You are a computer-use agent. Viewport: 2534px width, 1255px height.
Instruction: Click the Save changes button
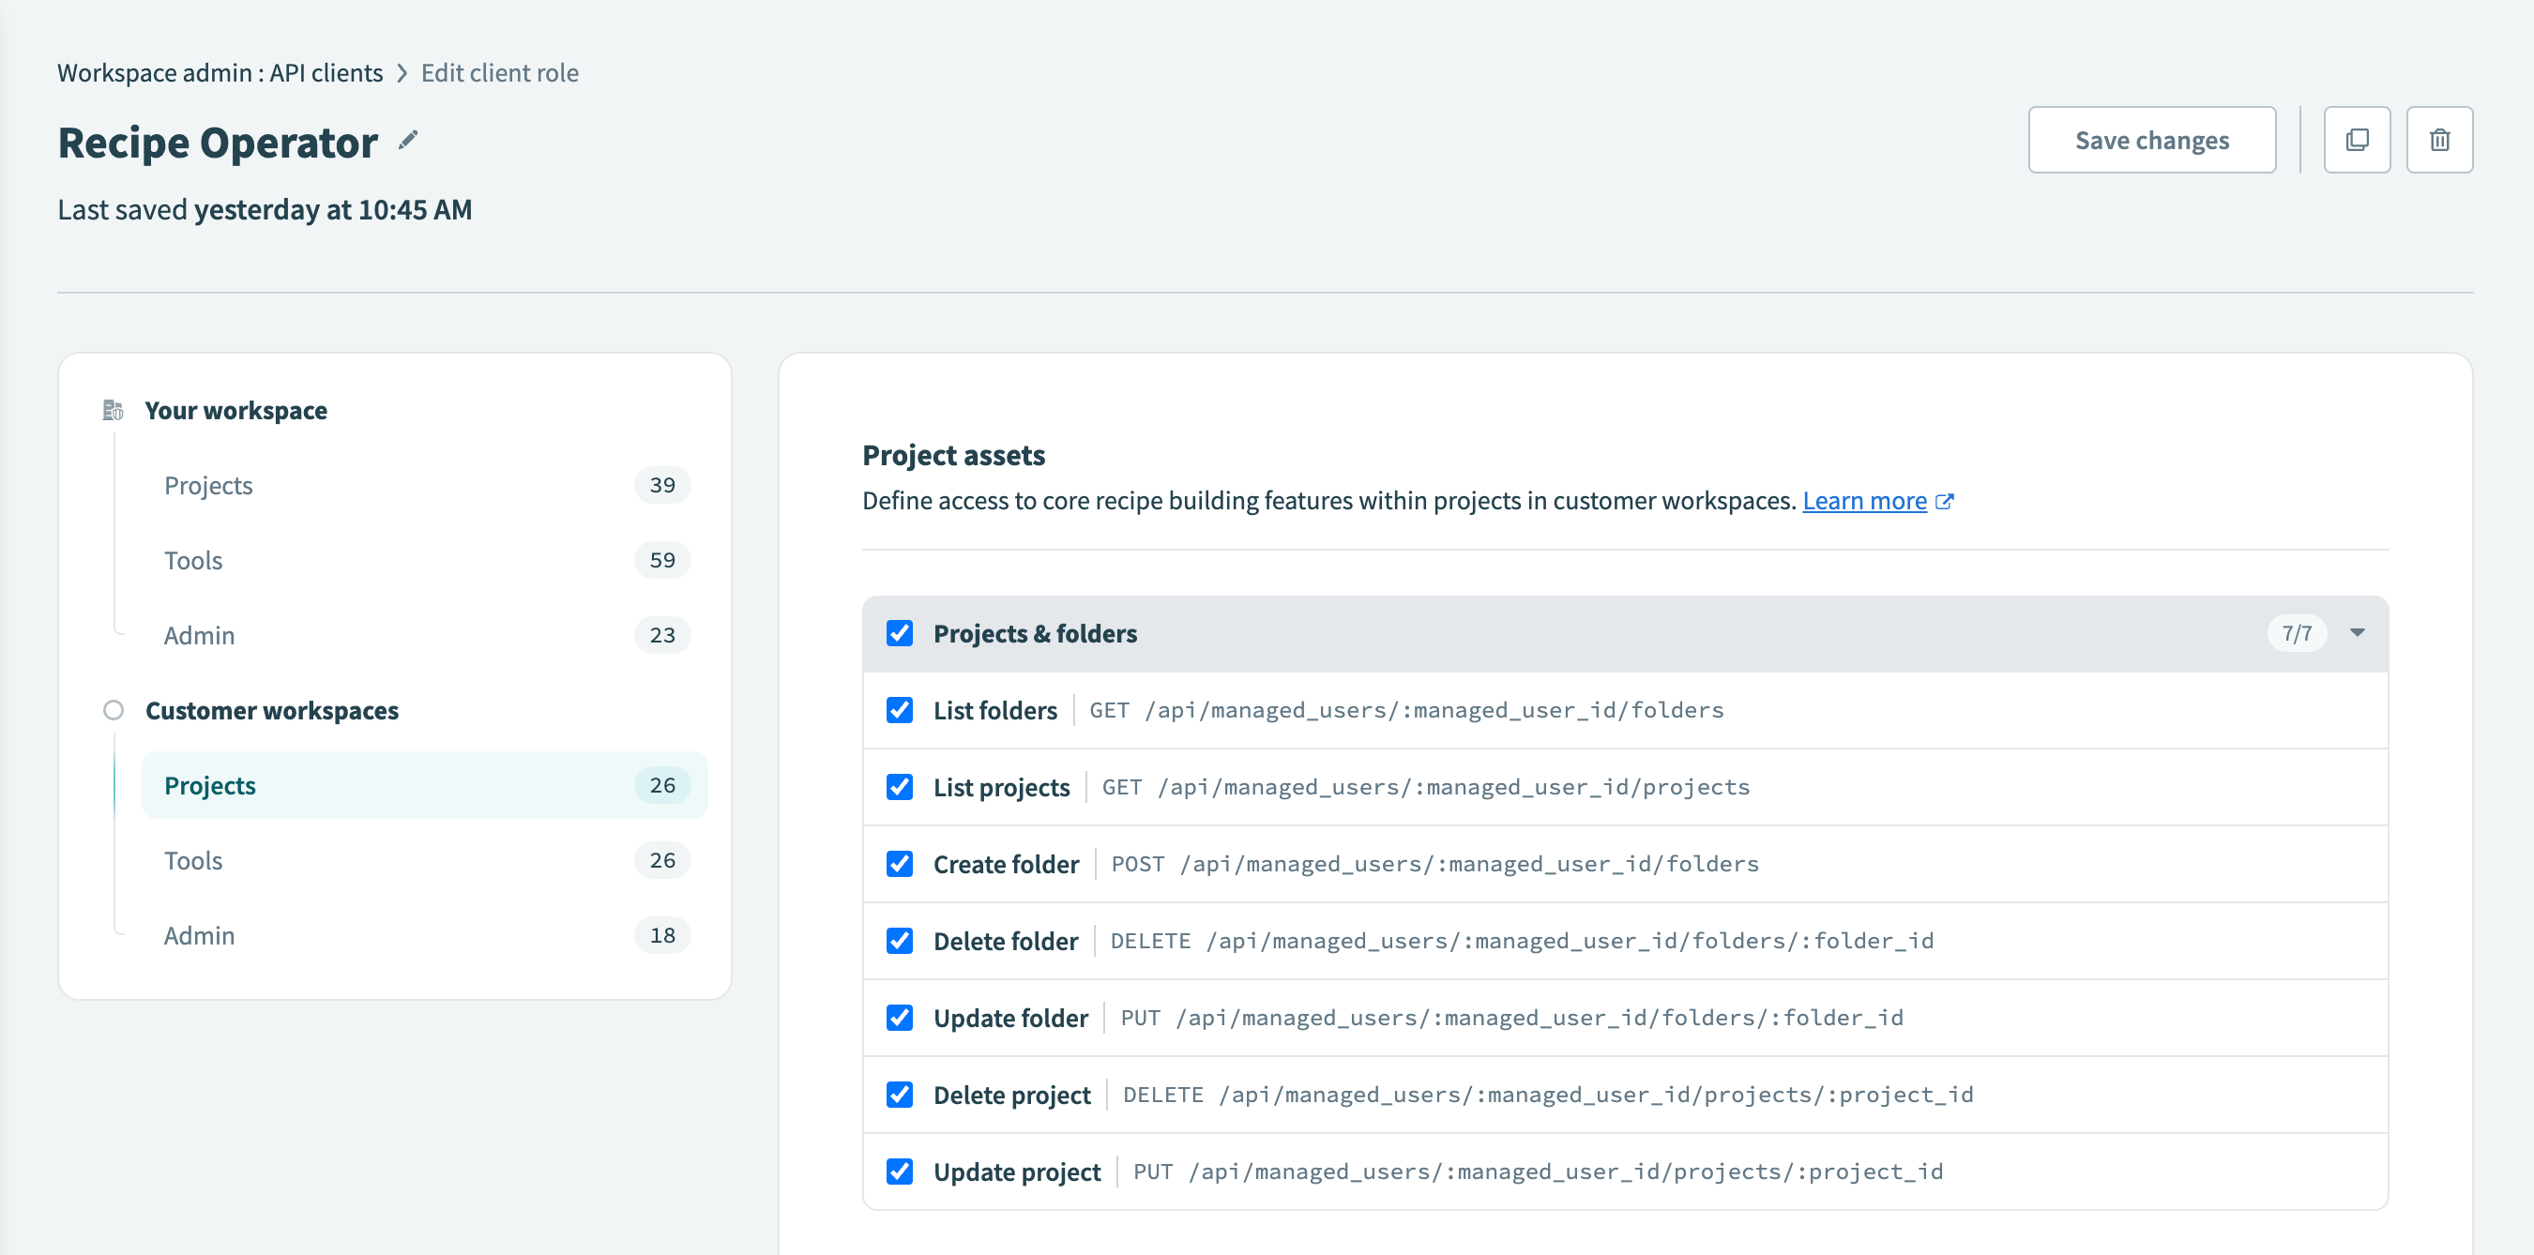click(x=2151, y=140)
